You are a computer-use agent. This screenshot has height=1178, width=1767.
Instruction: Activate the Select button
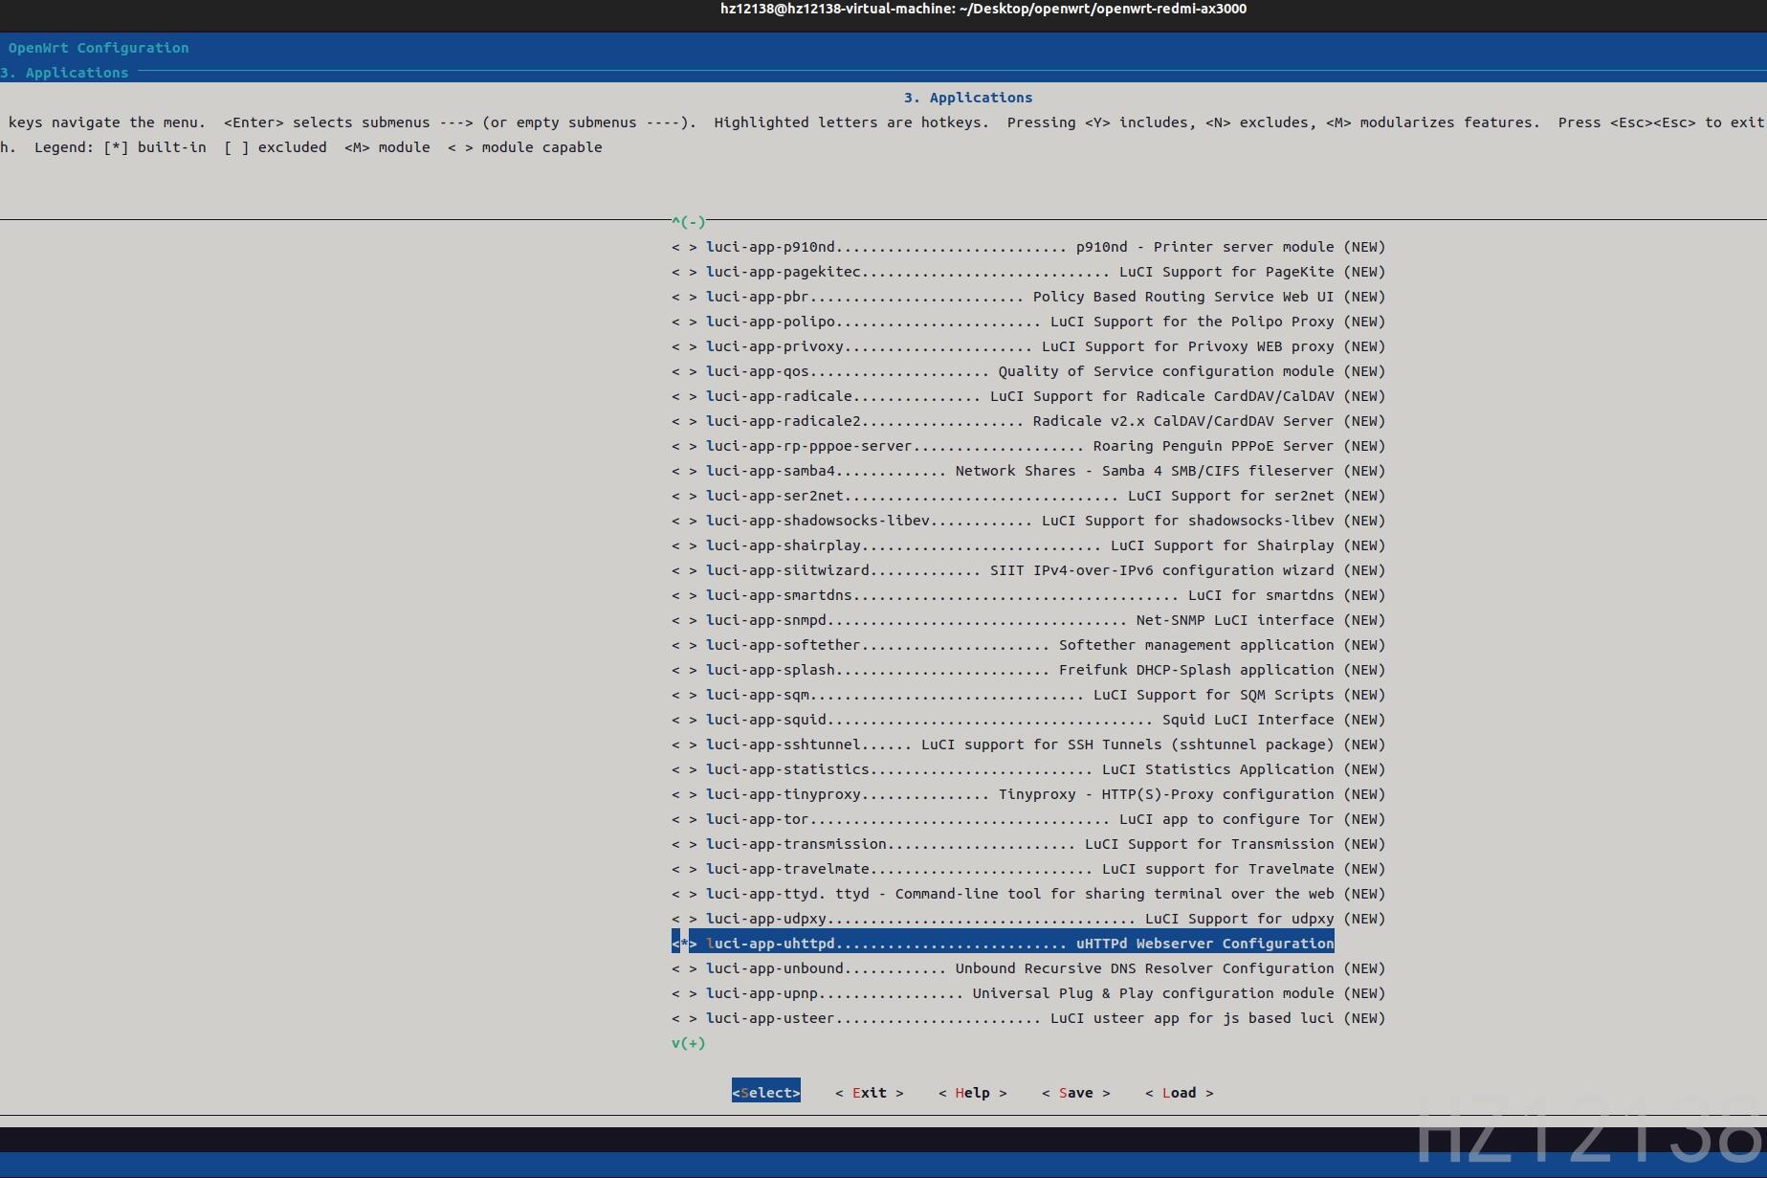766,1092
